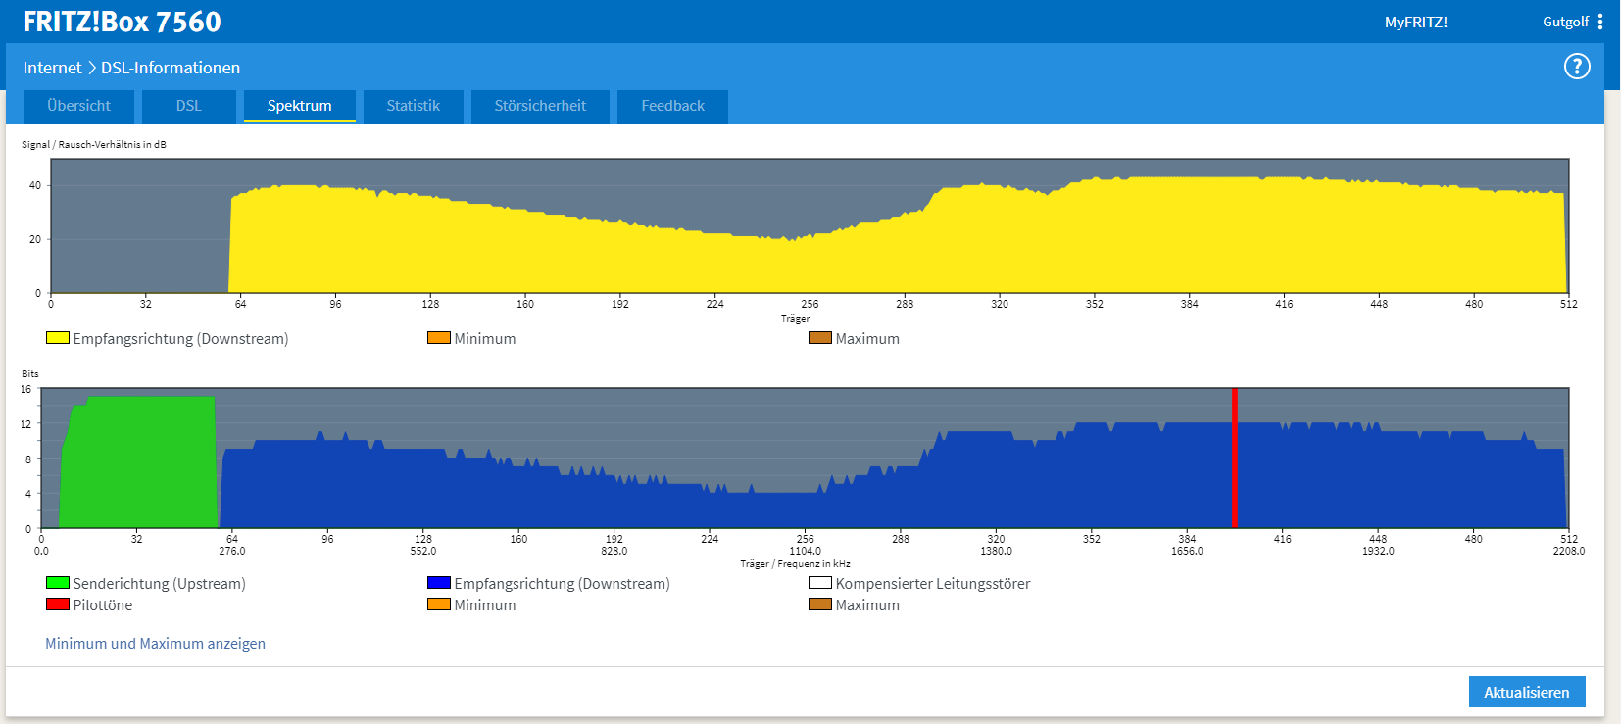The width and height of the screenshot is (1621, 724).
Task: Click the Gutgolf username
Action: click(1566, 22)
